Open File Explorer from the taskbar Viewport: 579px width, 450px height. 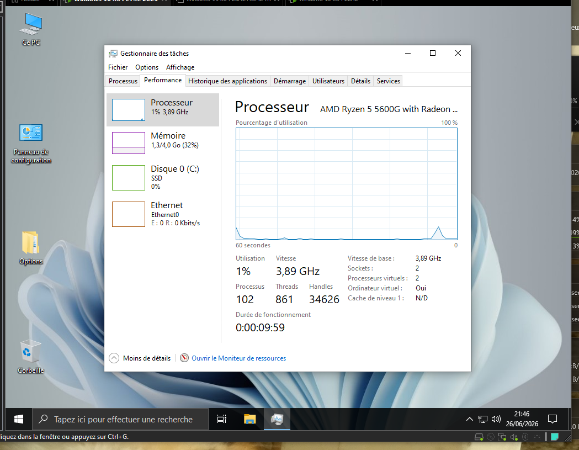tap(249, 419)
